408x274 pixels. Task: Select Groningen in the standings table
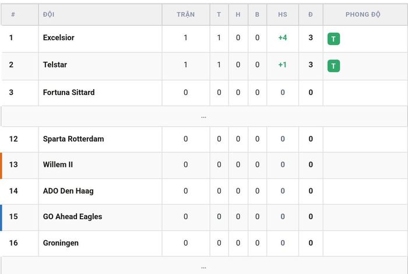(x=61, y=243)
